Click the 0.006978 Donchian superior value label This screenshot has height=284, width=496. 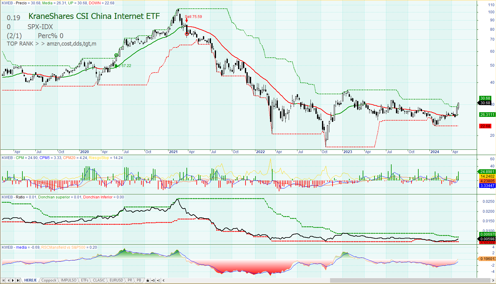tap(488, 234)
